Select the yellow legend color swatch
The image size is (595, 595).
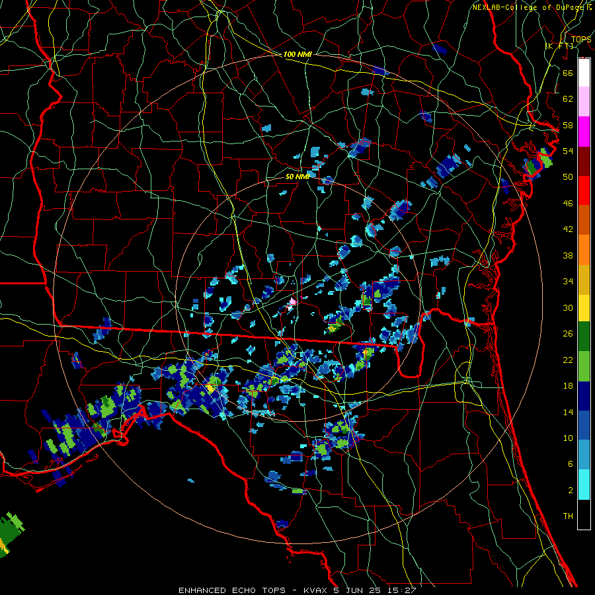(x=584, y=307)
